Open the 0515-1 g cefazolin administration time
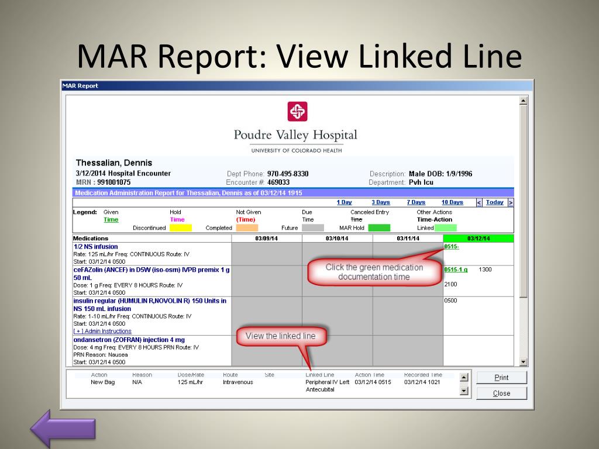 456,270
